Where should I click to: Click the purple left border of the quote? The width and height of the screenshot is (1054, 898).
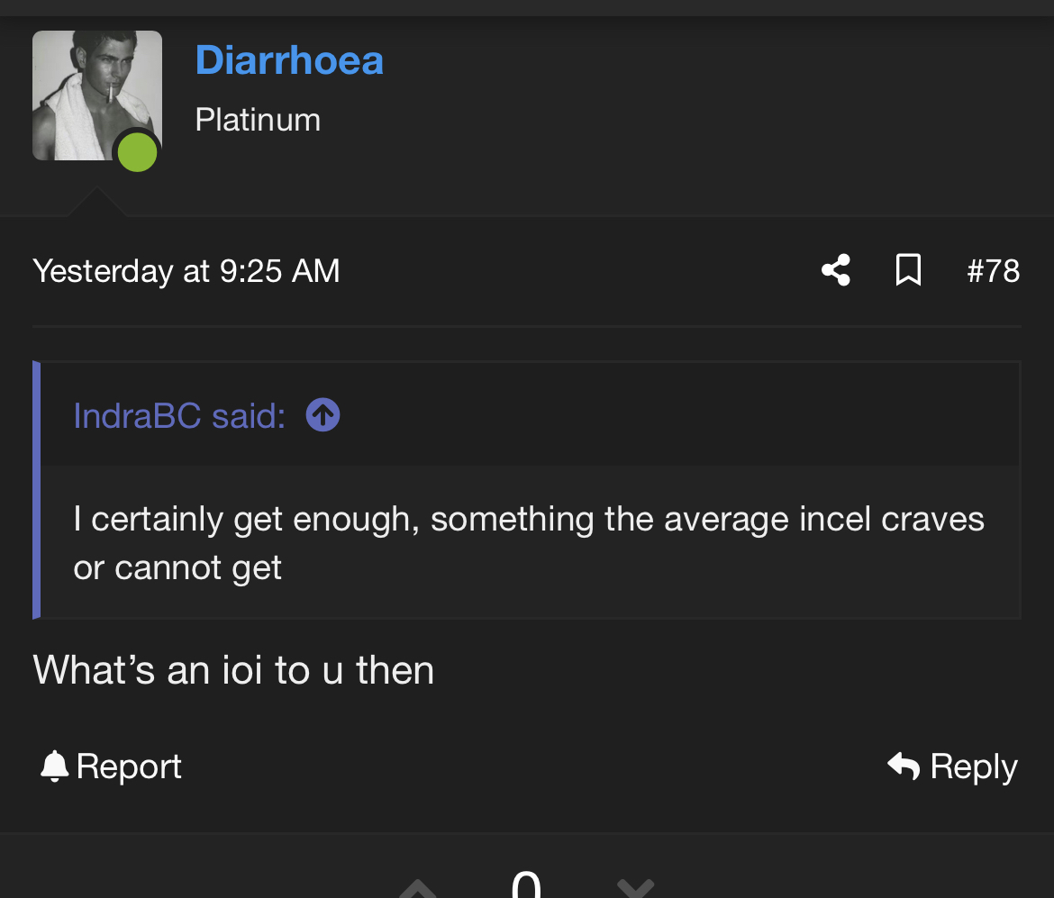(37, 490)
